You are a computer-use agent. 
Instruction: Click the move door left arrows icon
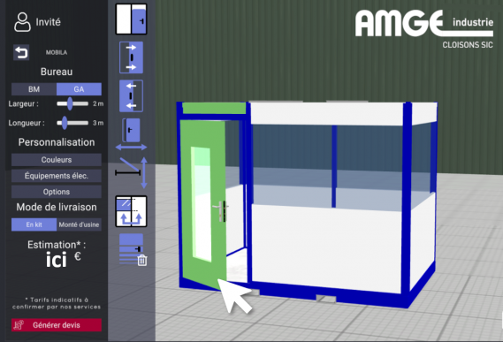[131, 96]
